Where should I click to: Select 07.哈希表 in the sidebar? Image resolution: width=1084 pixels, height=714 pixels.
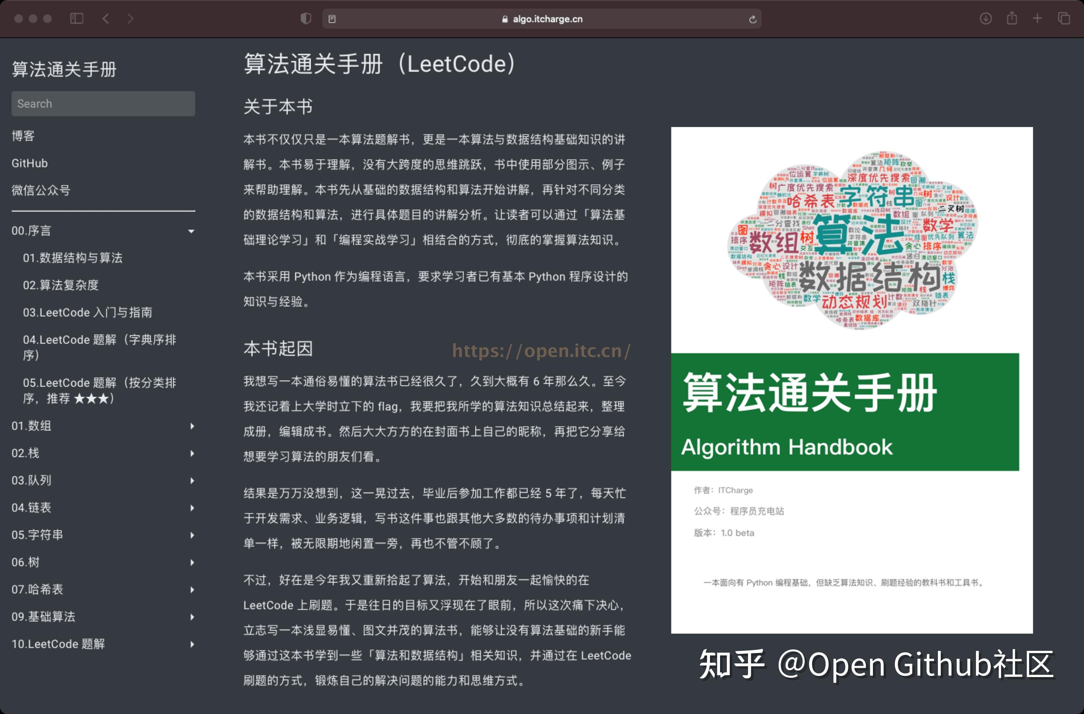37,589
